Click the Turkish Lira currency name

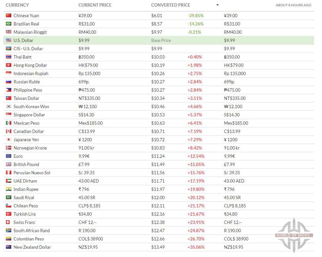pos(24,214)
